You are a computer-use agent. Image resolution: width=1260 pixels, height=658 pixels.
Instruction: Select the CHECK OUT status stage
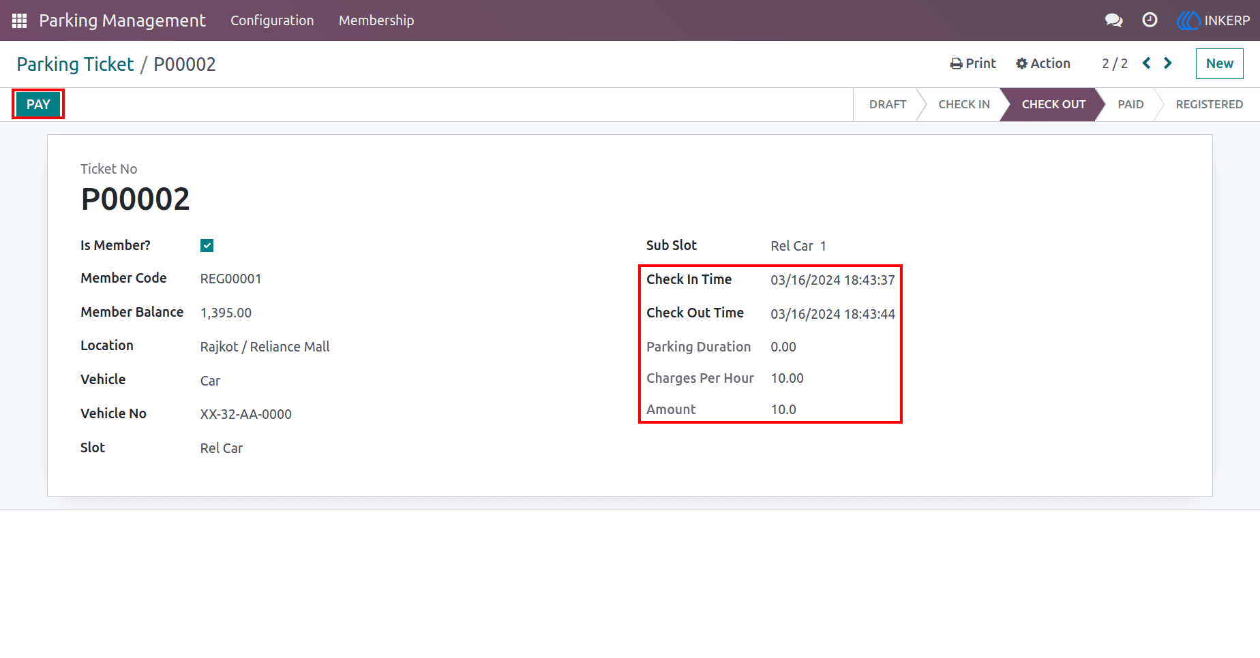1053,104
